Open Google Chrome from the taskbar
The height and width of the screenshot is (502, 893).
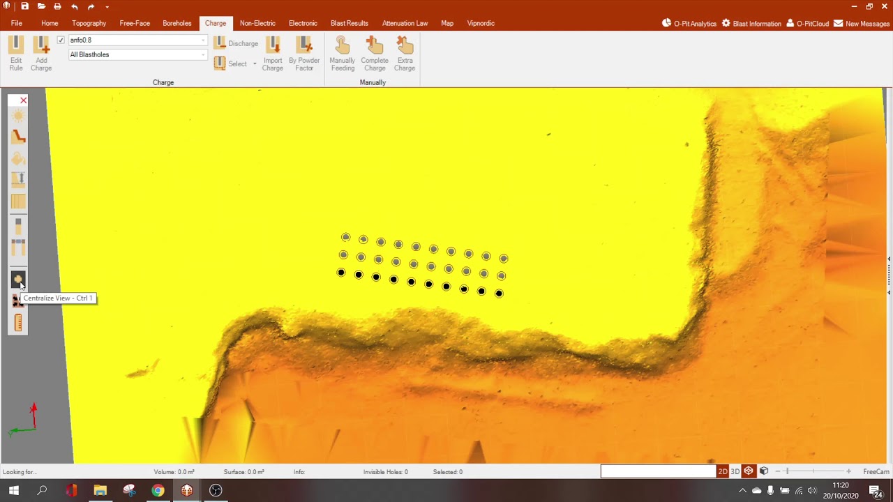pos(158,490)
